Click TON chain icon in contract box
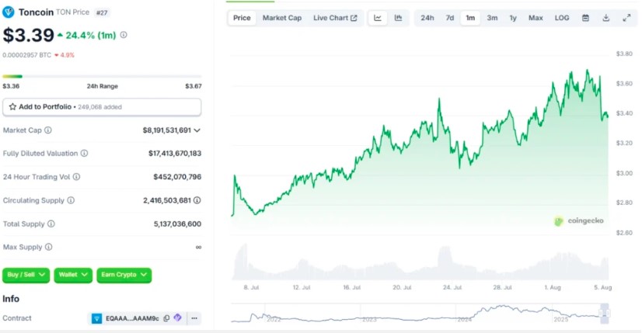This screenshot has width=642, height=333. click(96, 318)
